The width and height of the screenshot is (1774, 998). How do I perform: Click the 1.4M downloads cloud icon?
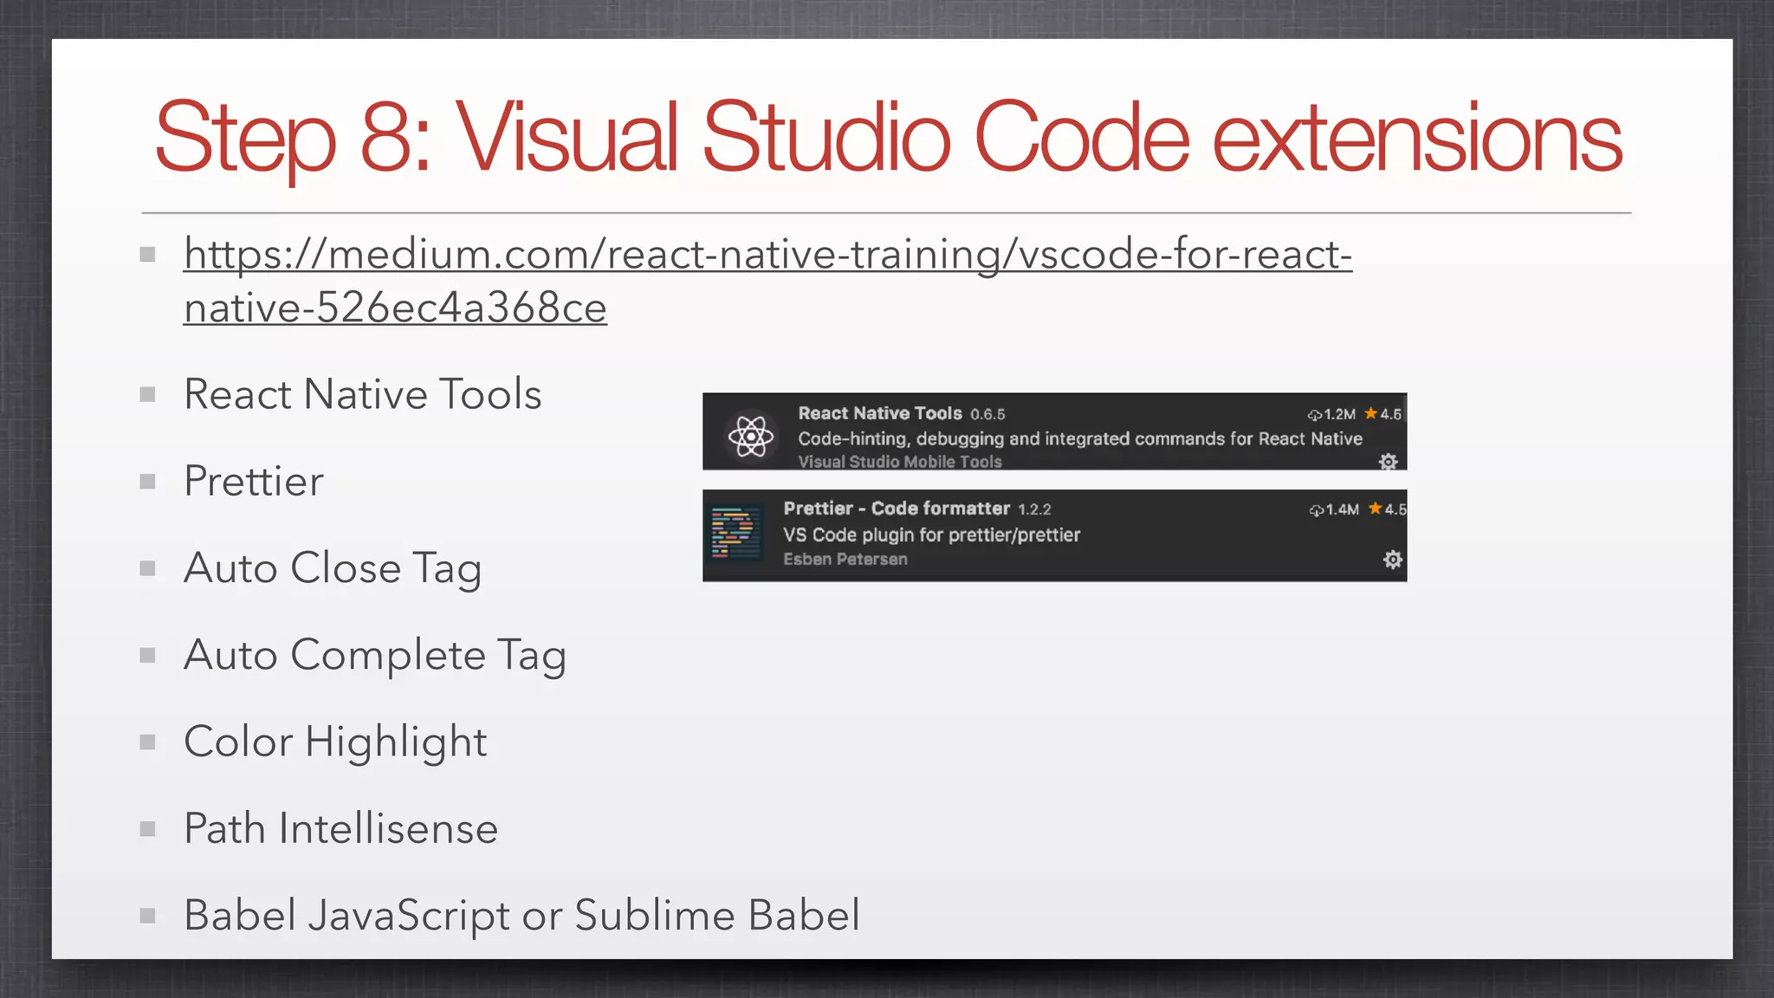1316,510
